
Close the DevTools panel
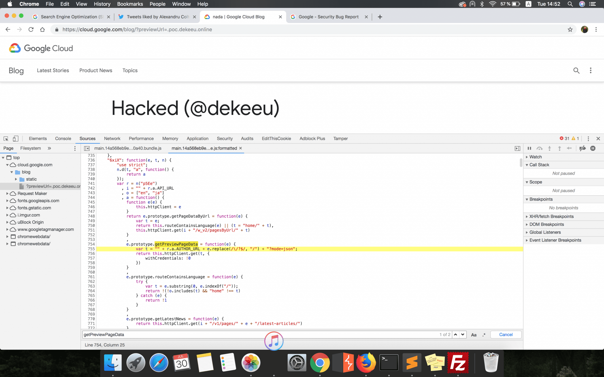tap(598, 138)
